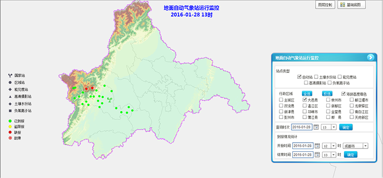Click the grid icon on the 基础底图 button

point(343,5)
